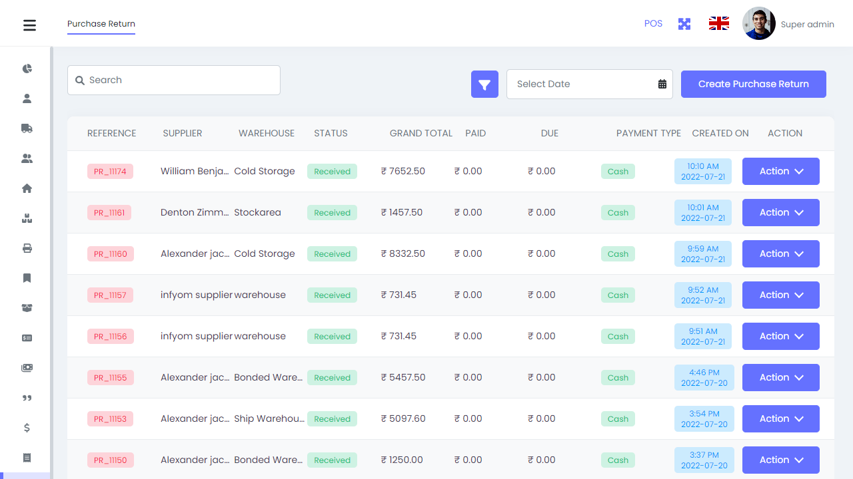
Task: Select the printer icon in the sidebar
Action: pyautogui.click(x=27, y=248)
